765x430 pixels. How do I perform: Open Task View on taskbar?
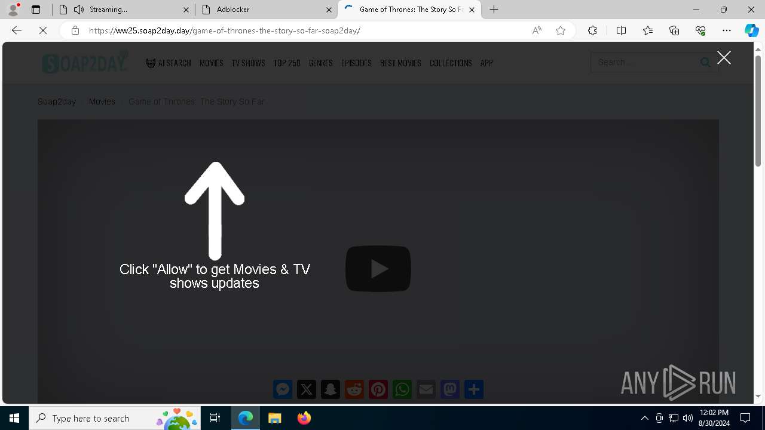coord(215,418)
